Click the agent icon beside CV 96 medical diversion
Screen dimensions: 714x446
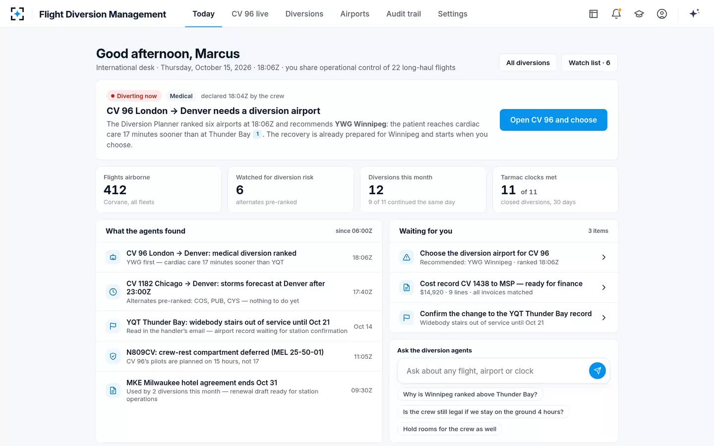click(113, 257)
